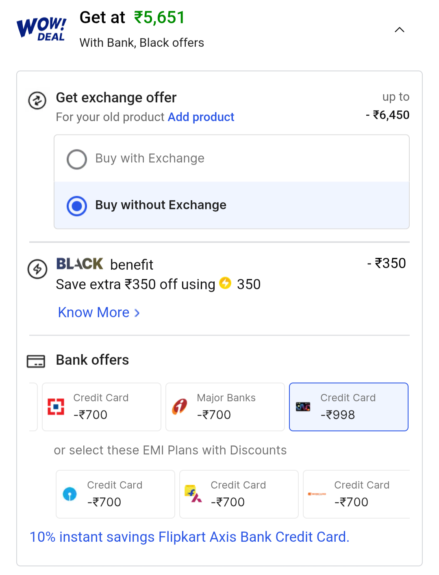
Task: Choose Major Banks -₹700 offer
Action: tap(225, 406)
